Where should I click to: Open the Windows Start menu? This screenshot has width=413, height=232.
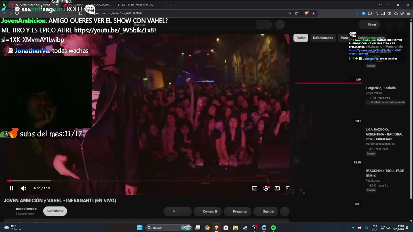(140, 228)
